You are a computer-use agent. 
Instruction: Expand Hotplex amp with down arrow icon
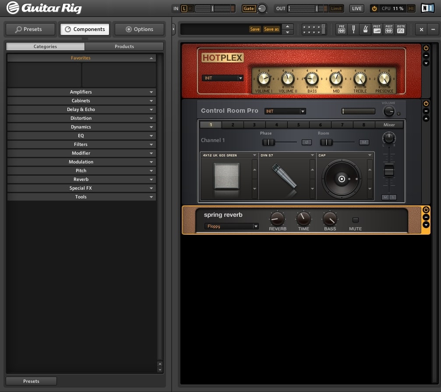pyautogui.click(x=426, y=63)
